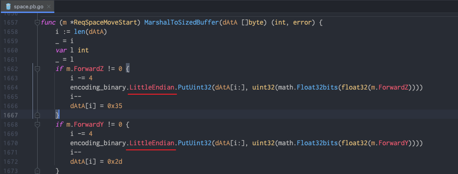The height and width of the screenshot is (174, 458).
Task: Click the Go gopher file icon in tab
Action: [8, 6]
